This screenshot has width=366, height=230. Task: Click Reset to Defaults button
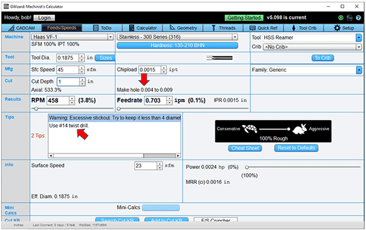pos(296,148)
